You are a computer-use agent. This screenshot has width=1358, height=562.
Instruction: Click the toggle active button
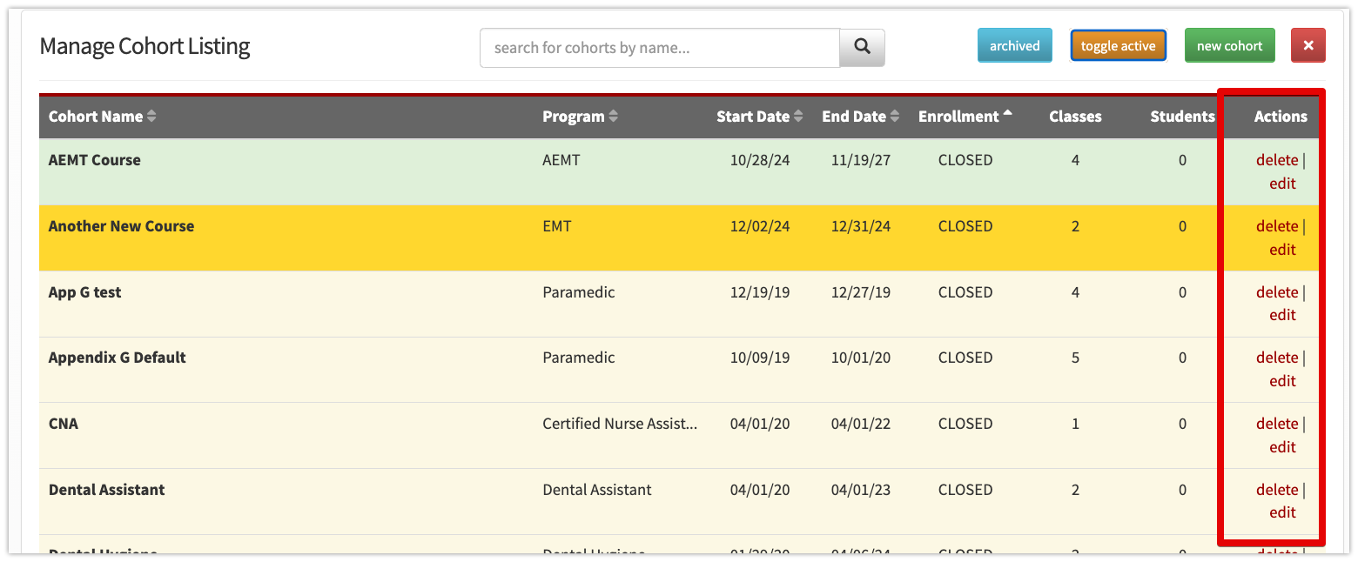tap(1118, 46)
